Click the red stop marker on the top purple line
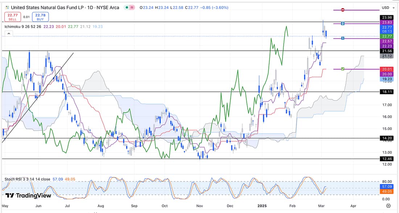 pos(343,10)
